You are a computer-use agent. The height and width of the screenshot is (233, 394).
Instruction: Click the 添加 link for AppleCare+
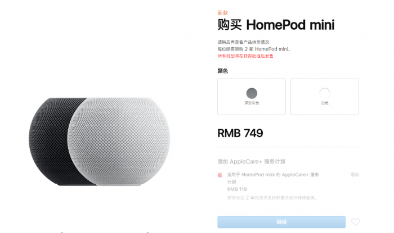[355, 175]
